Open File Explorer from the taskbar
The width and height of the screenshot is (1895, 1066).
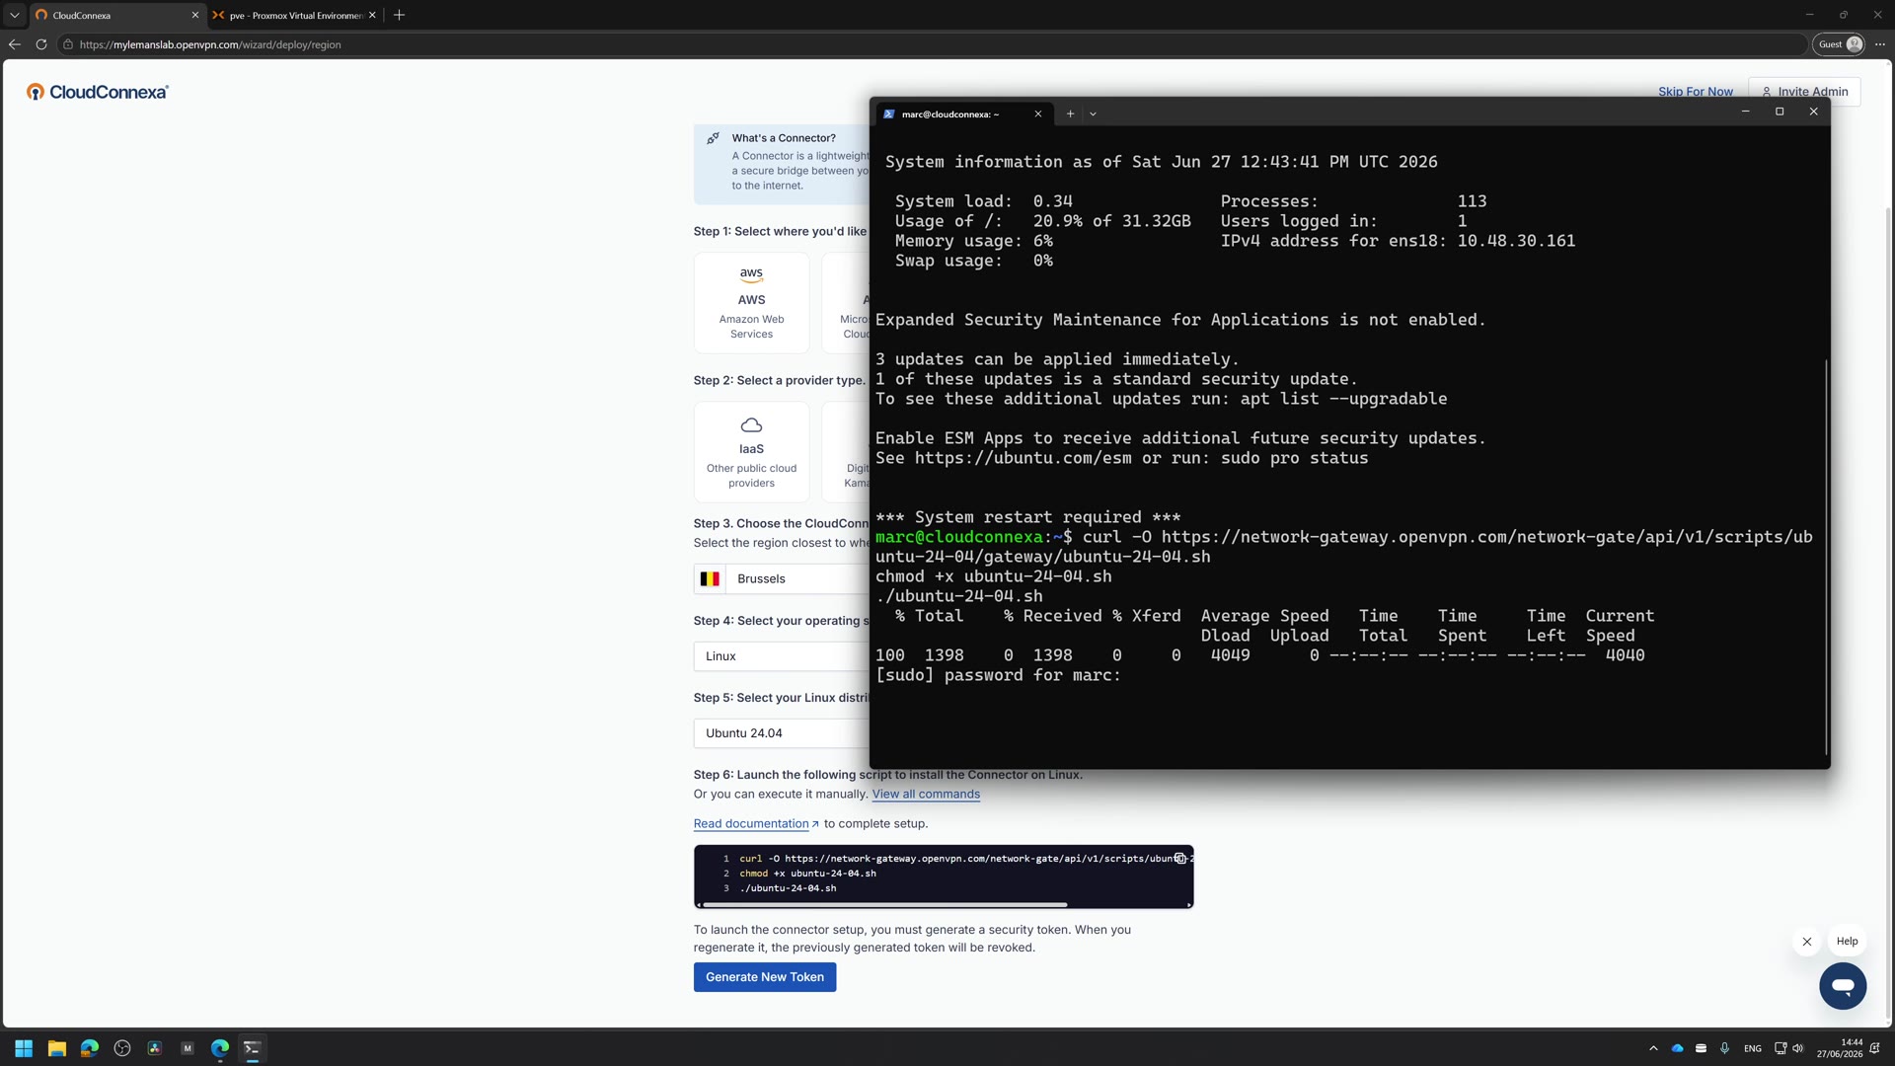coord(56,1048)
